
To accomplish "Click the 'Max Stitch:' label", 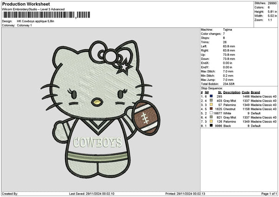I will pos(208,72).
